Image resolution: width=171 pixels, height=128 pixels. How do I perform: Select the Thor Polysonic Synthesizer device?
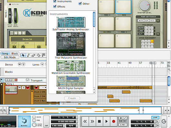click(71, 45)
